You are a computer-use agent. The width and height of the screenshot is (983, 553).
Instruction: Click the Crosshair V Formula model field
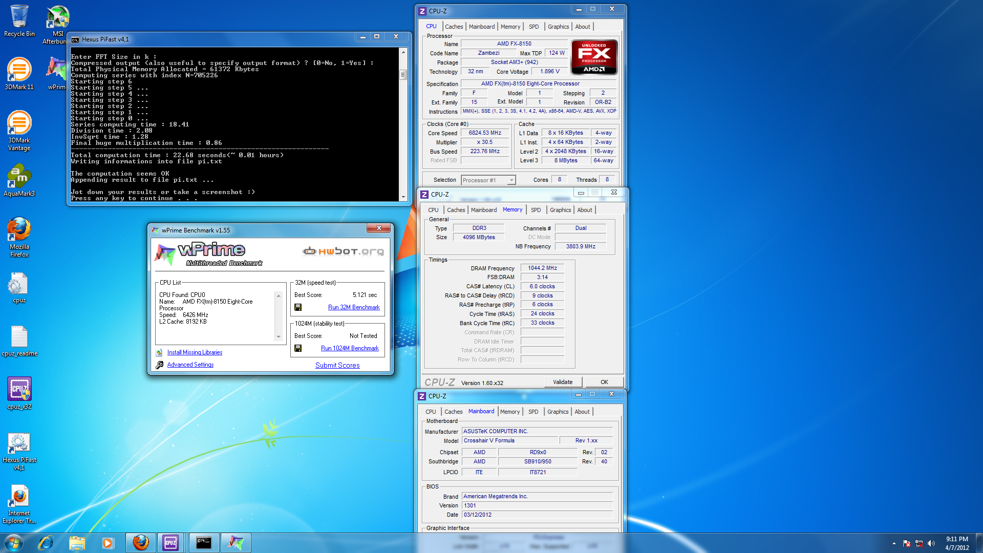[510, 441]
